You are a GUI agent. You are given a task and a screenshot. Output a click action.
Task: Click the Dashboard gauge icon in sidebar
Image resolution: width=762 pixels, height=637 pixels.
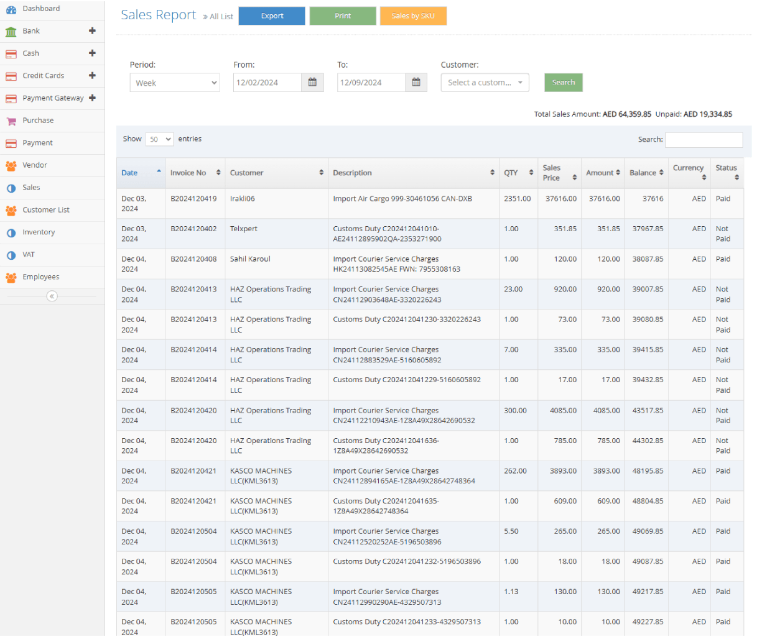click(x=11, y=9)
